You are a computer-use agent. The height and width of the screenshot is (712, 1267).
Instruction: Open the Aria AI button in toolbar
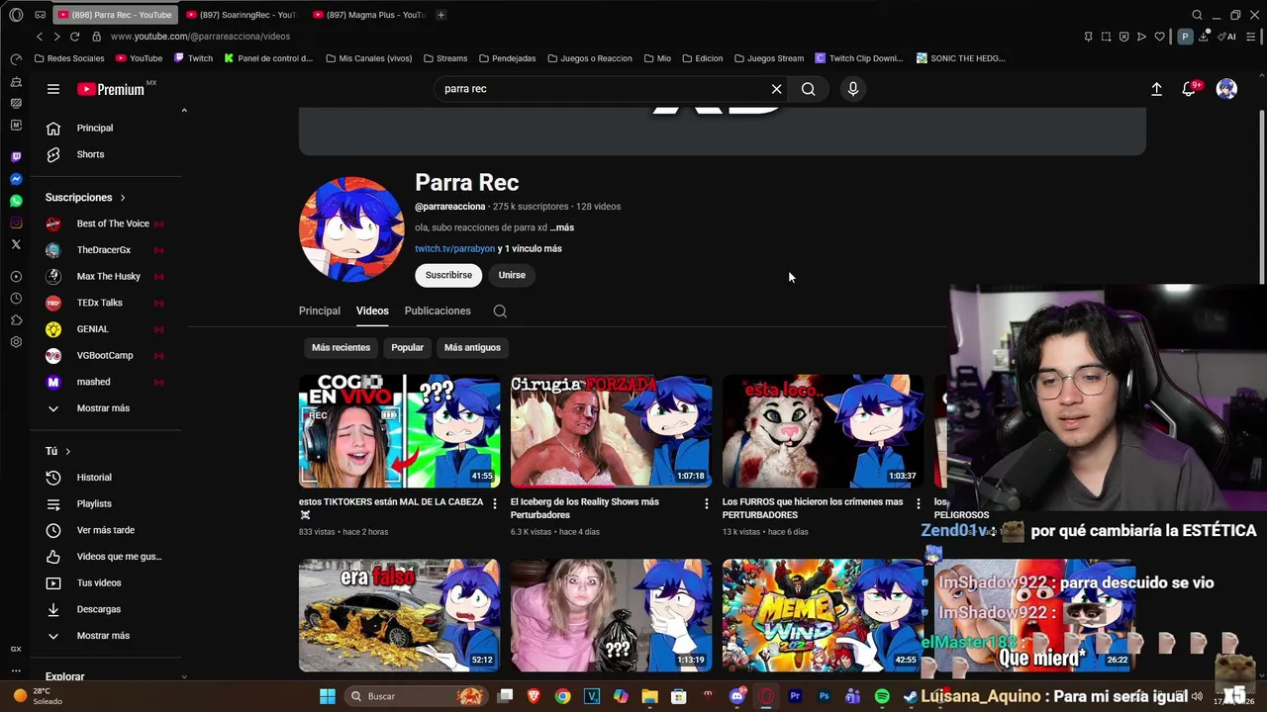point(1227,37)
